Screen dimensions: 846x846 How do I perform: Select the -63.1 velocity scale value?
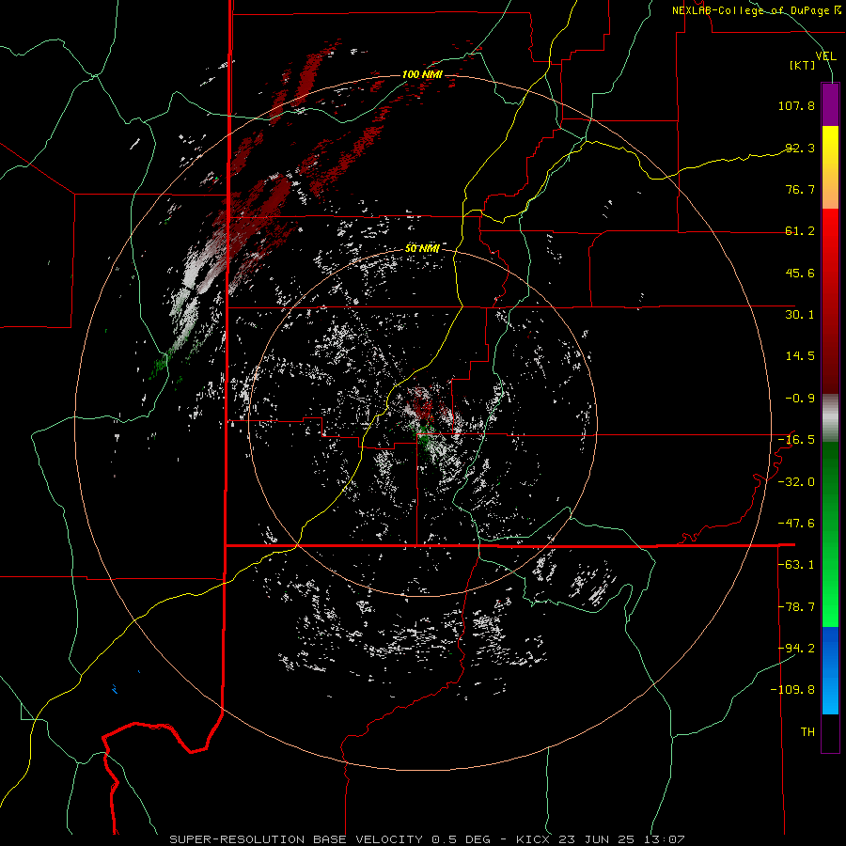coord(796,565)
